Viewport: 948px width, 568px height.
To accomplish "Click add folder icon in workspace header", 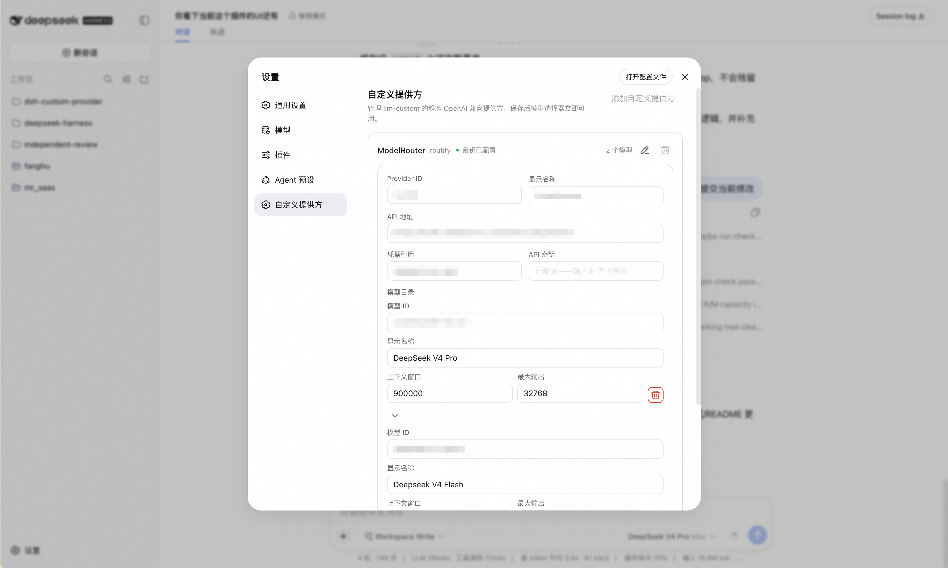I will click(x=144, y=79).
